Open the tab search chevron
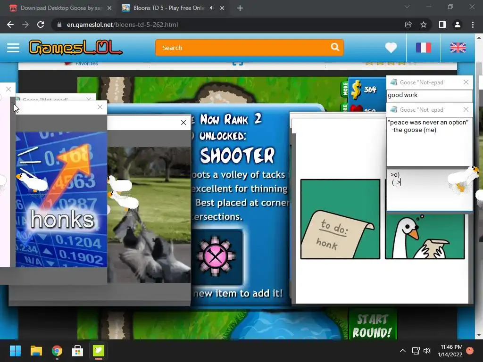Image resolution: width=483 pixels, height=362 pixels. pyautogui.click(x=407, y=7)
